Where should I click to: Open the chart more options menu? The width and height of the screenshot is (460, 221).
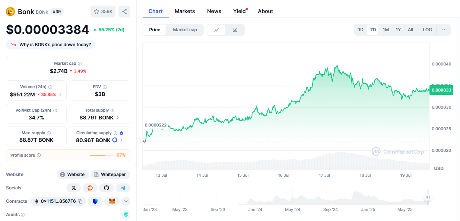click(x=444, y=30)
